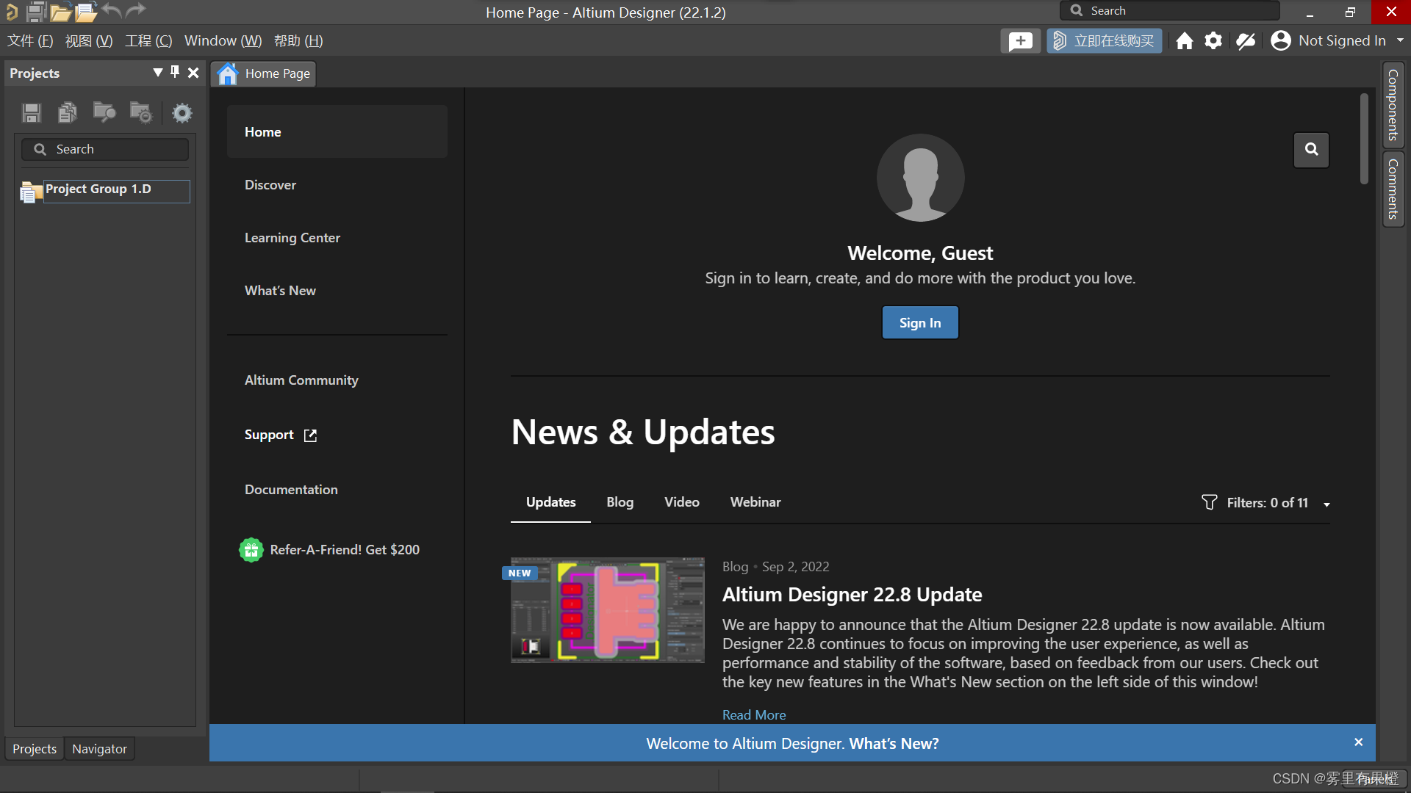Screen dimensions: 1411x793
Task: Click the Undo arrow icon
Action: tap(112, 10)
